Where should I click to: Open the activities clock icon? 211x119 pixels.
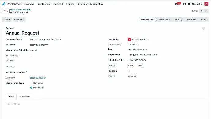184,4
